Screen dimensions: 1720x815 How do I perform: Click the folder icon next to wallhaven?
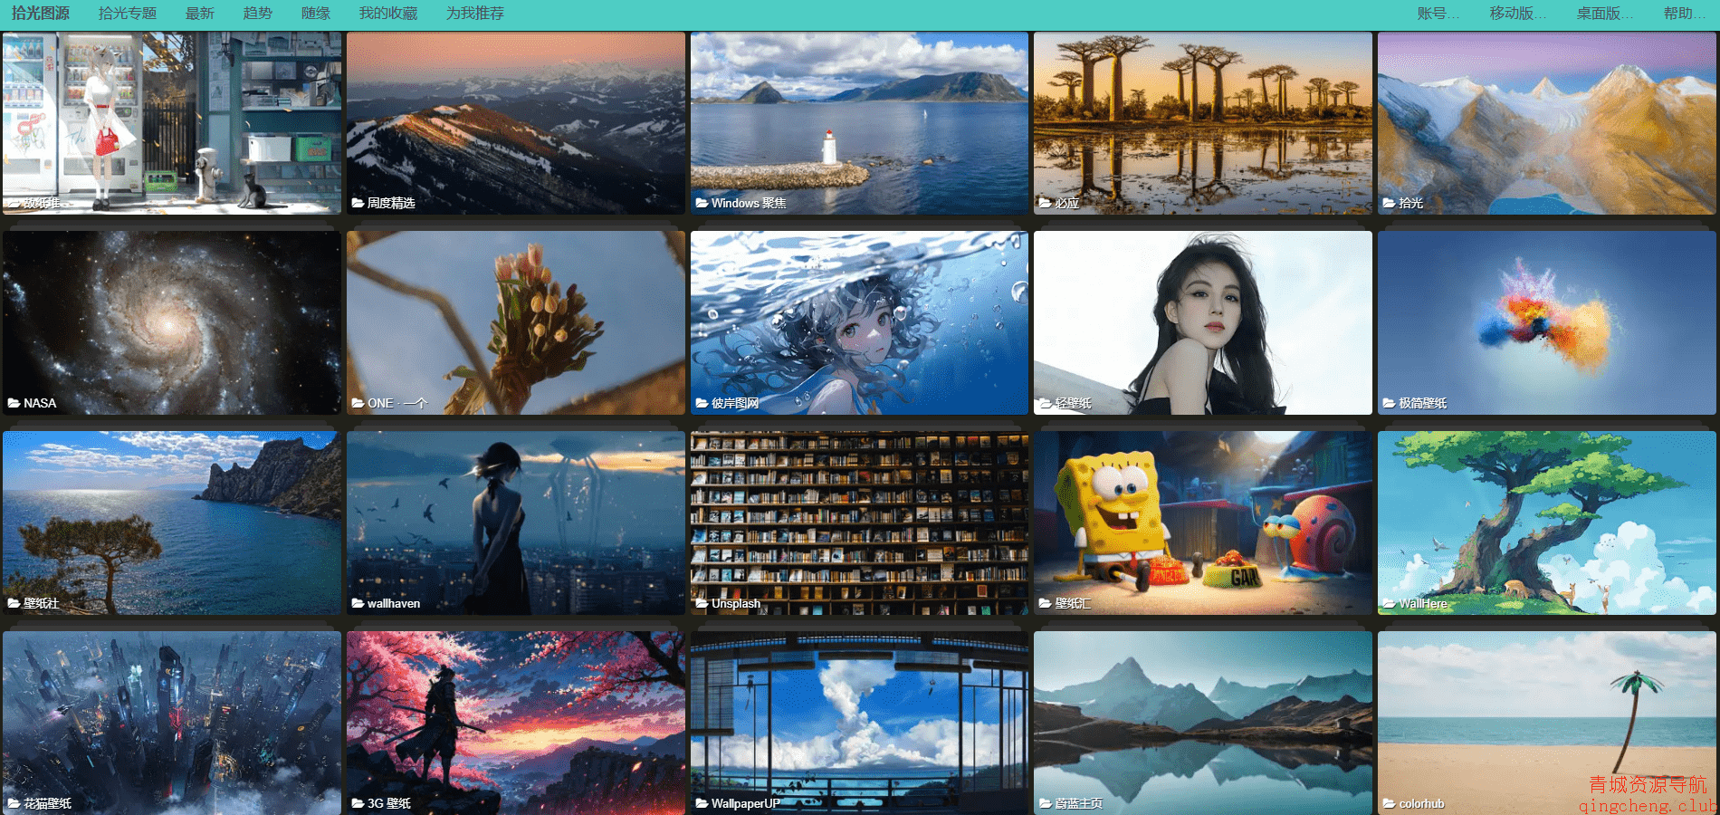358,603
